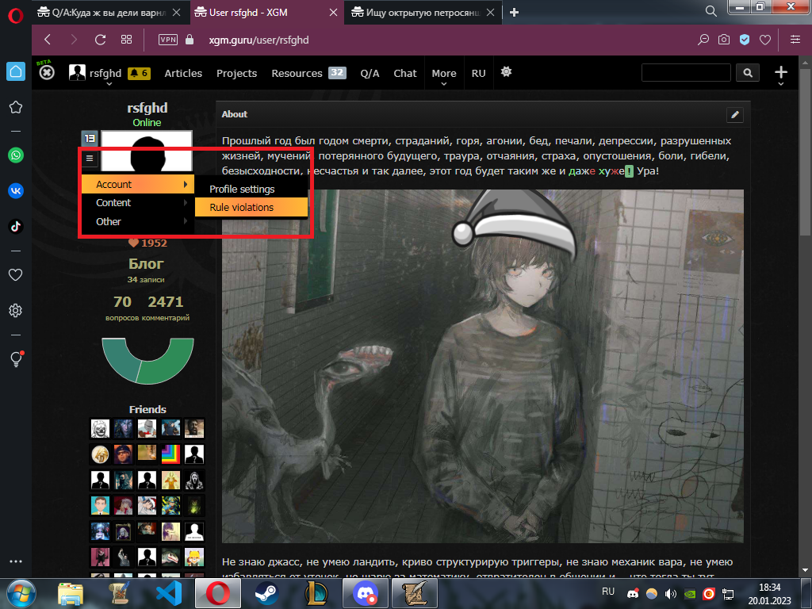Open the sidebar lightbulb tips icon
Image resolution: width=812 pixels, height=609 pixels.
click(17, 359)
